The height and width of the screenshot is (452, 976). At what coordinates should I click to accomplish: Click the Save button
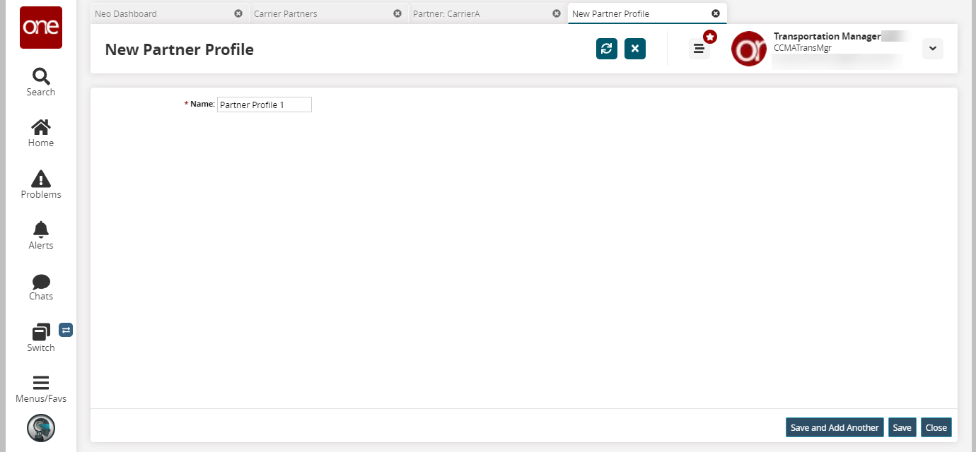[902, 427]
